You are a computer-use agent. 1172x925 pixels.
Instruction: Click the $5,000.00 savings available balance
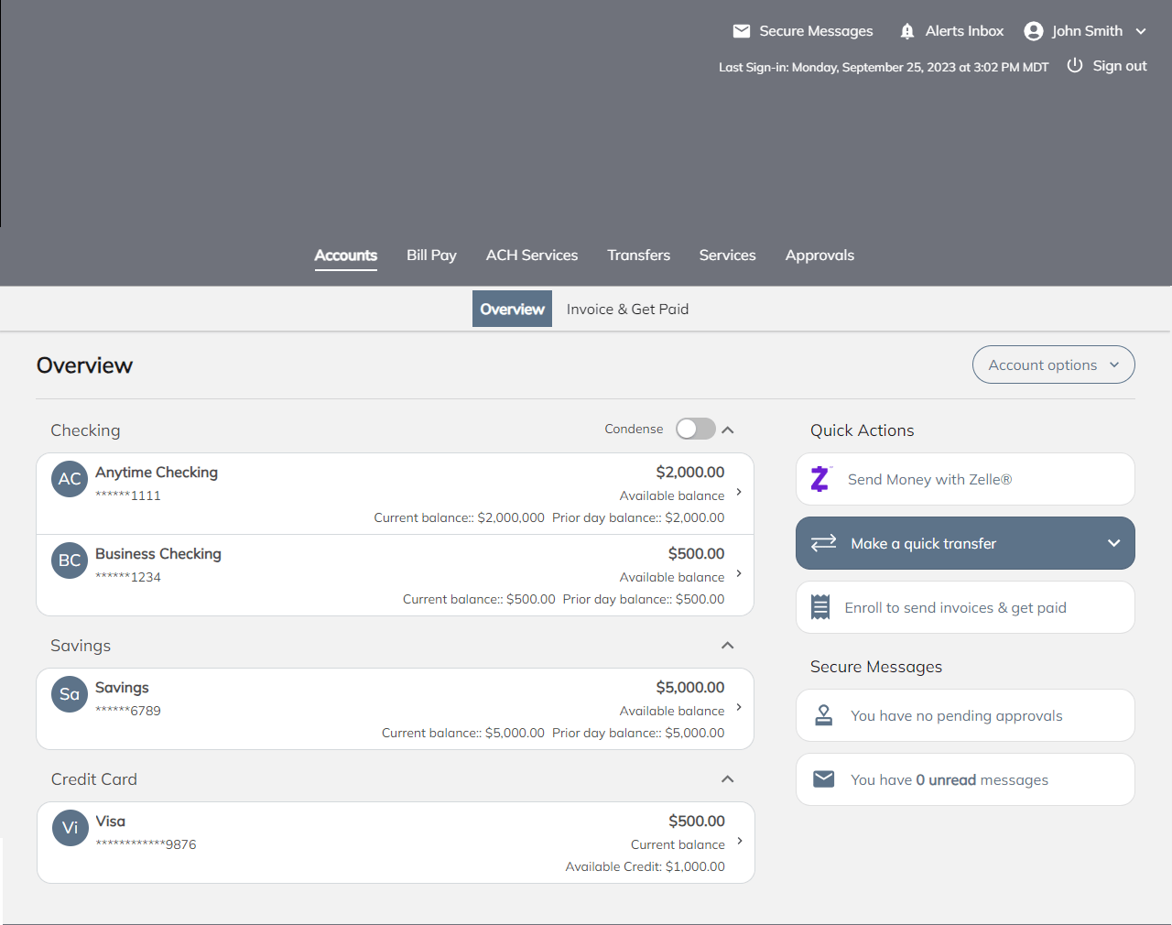click(x=690, y=688)
